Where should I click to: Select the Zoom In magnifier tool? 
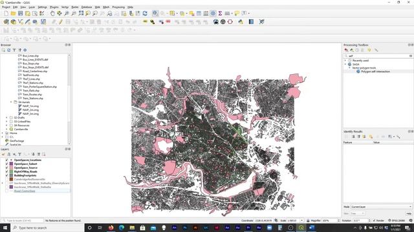pyautogui.click(x=67, y=13)
